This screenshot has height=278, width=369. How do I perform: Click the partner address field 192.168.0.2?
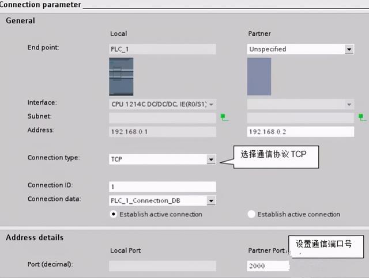(300, 132)
